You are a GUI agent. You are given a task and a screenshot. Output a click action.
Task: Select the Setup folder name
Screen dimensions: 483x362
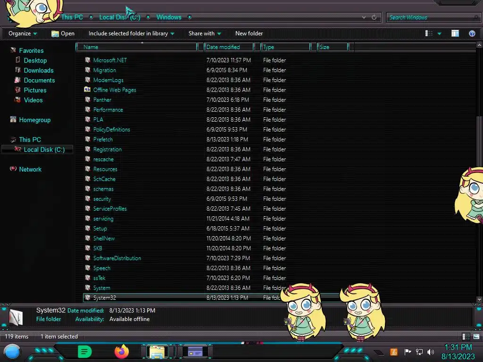100,229
